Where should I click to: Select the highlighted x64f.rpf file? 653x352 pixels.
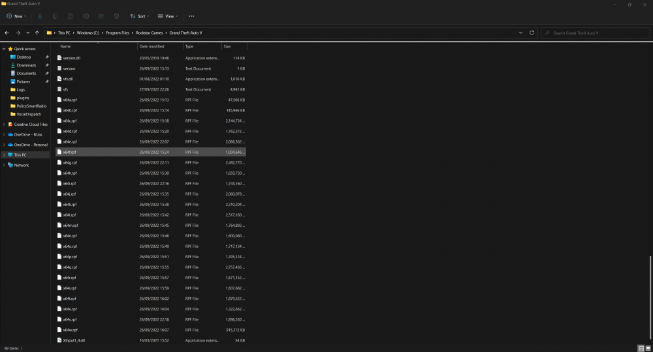[x=151, y=152]
